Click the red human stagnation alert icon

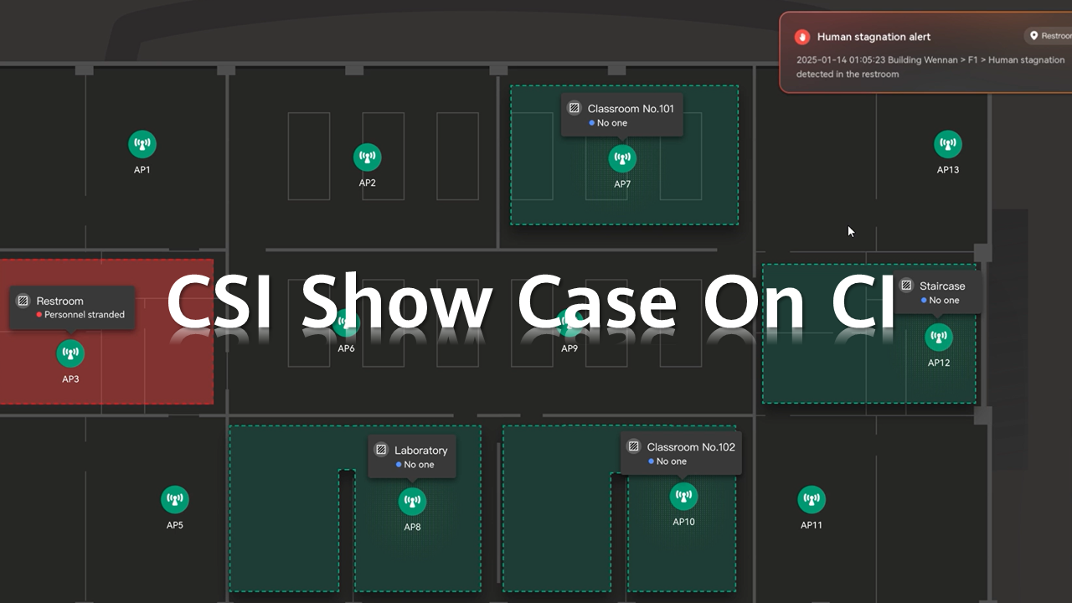pyautogui.click(x=802, y=37)
